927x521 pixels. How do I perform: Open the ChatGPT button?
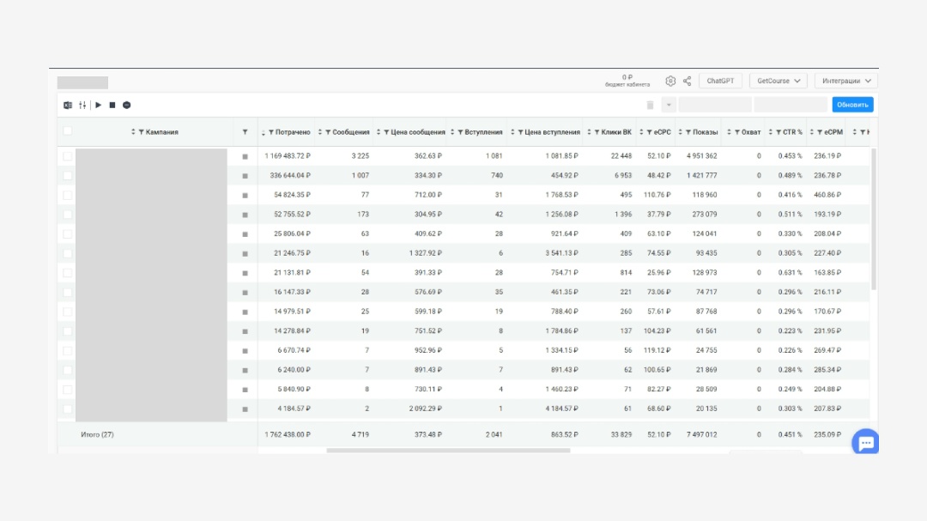pyautogui.click(x=721, y=81)
